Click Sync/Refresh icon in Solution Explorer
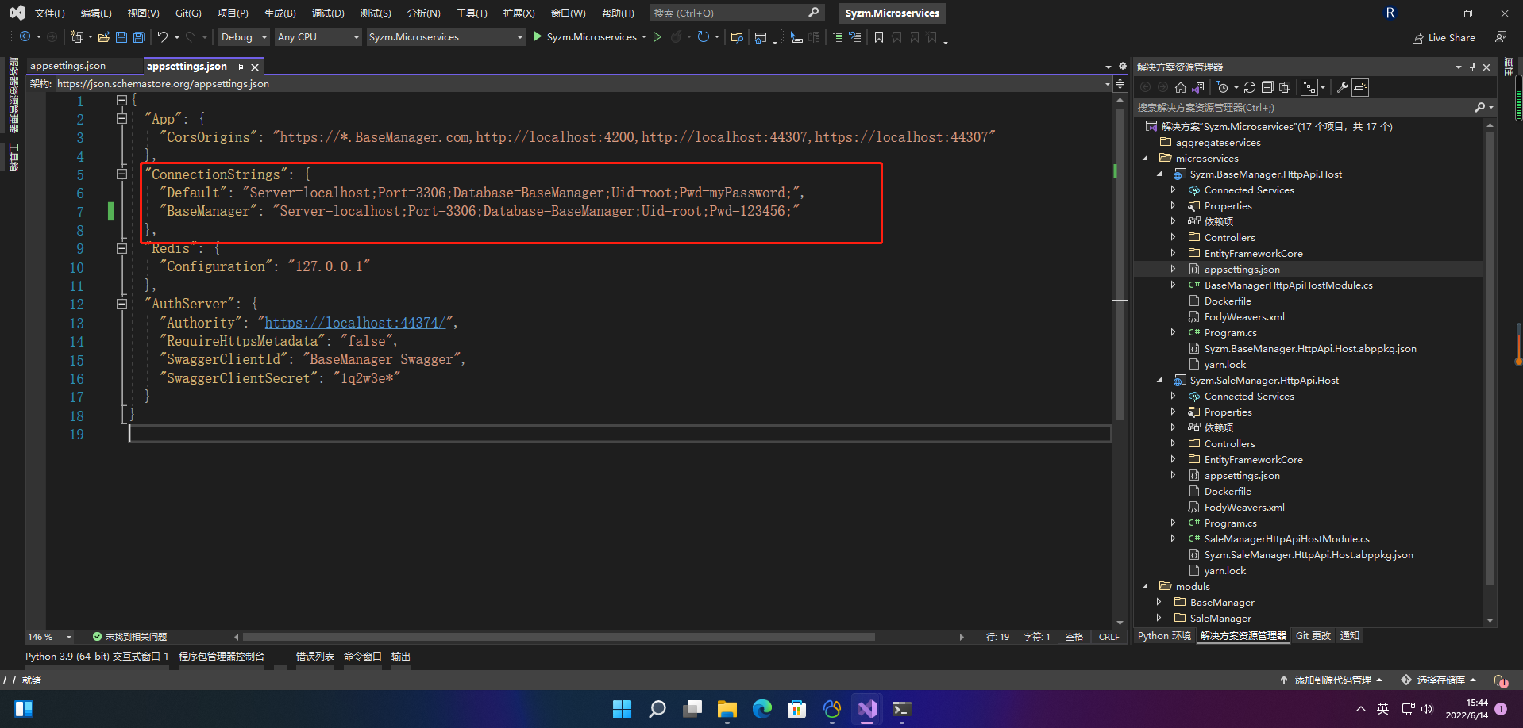 [x=1250, y=87]
